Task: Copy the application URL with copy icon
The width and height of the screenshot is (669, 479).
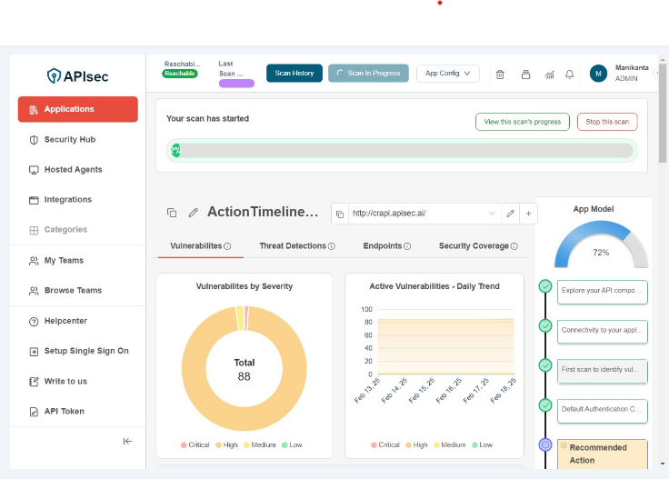Action: point(340,214)
